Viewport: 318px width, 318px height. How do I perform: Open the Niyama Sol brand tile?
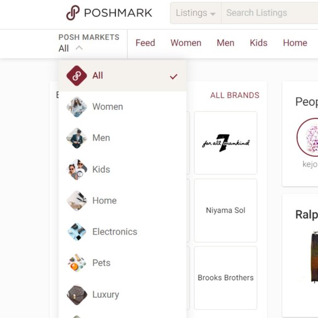pos(225,211)
